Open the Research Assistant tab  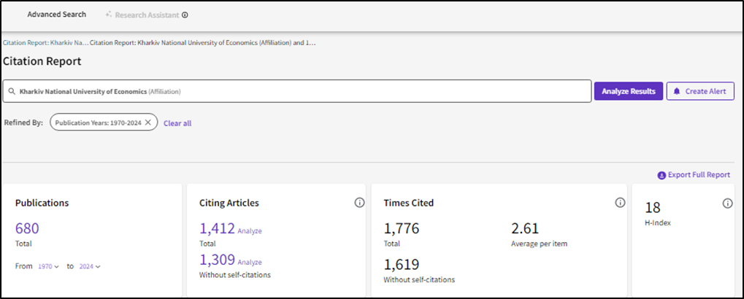[x=146, y=15]
